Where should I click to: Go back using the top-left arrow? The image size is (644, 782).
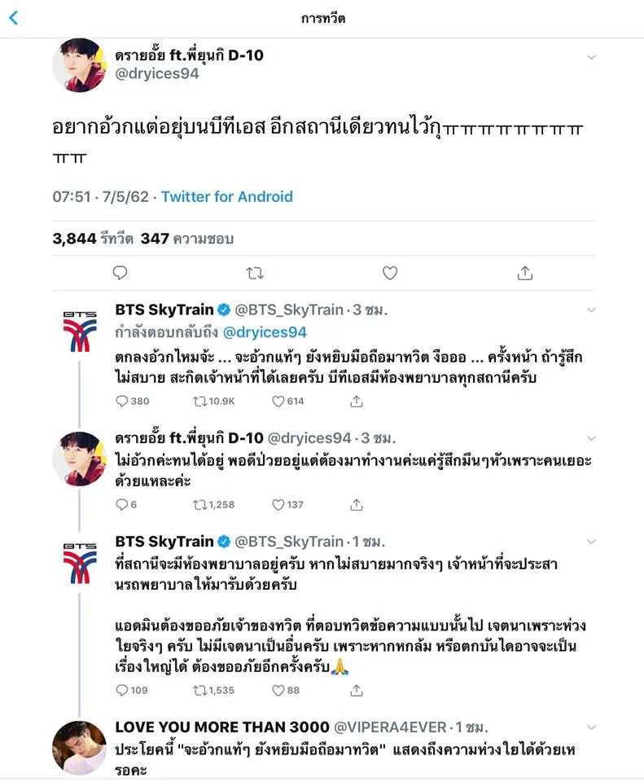point(14,18)
